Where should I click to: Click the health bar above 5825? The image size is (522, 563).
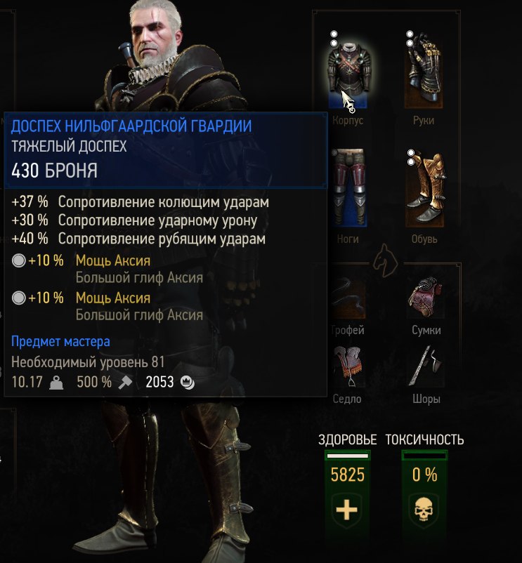coord(347,456)
